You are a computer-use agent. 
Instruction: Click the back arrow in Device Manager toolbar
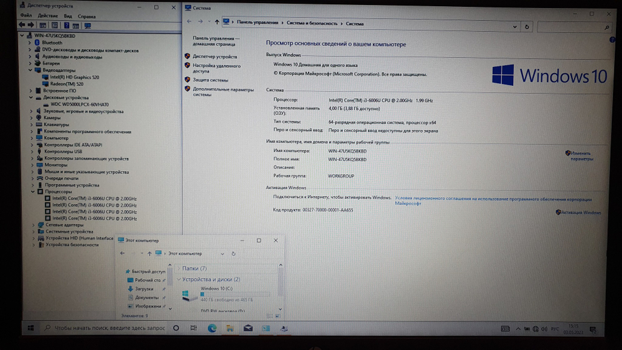(22, 25)
